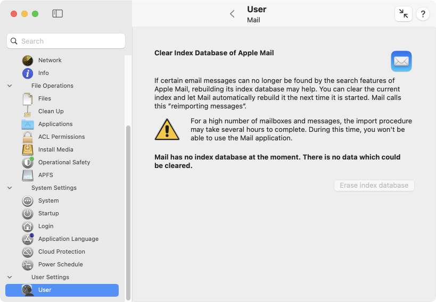
Task: Select the Files document icon
Action: click(x=28, y=99)
